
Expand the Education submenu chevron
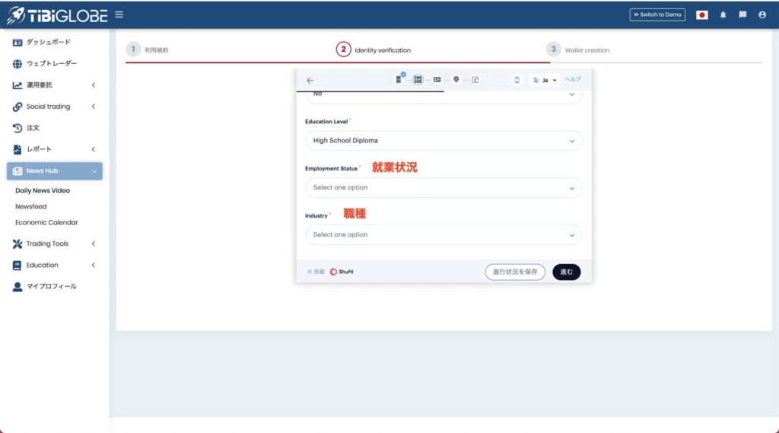(94, 265)
